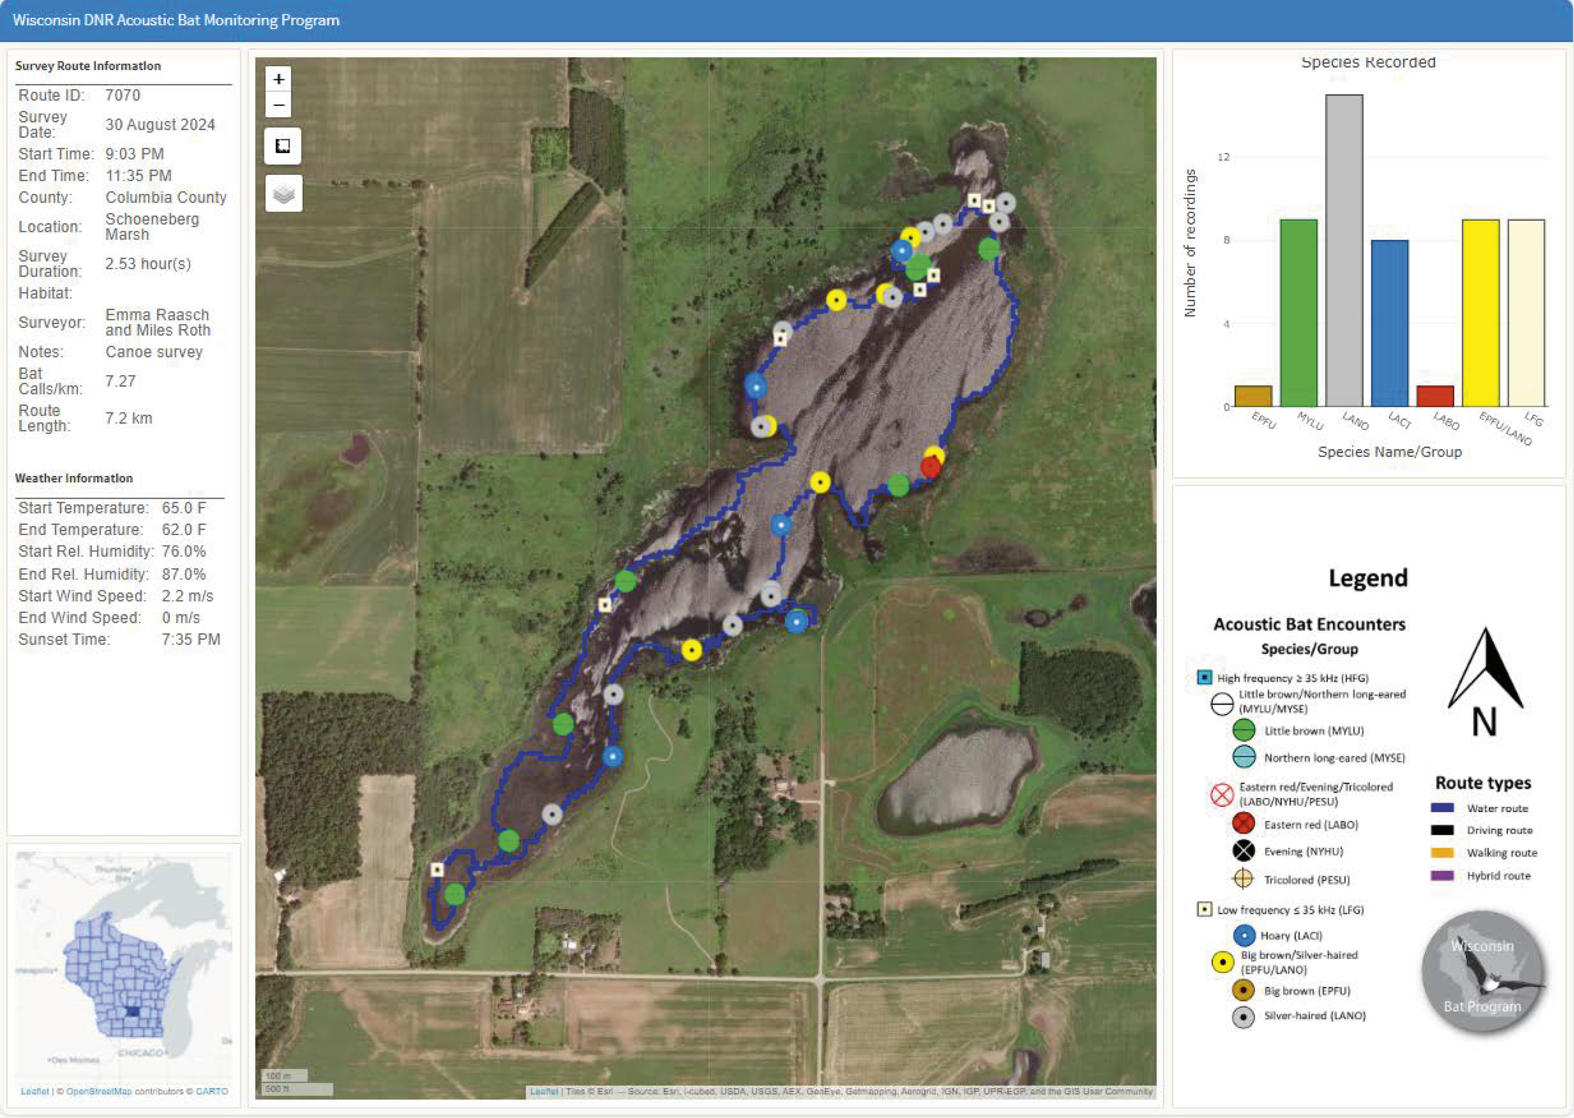Open the map layers control
Image resolution: width=1574 pixels, height=1118 pixels.
coord(284,193)
